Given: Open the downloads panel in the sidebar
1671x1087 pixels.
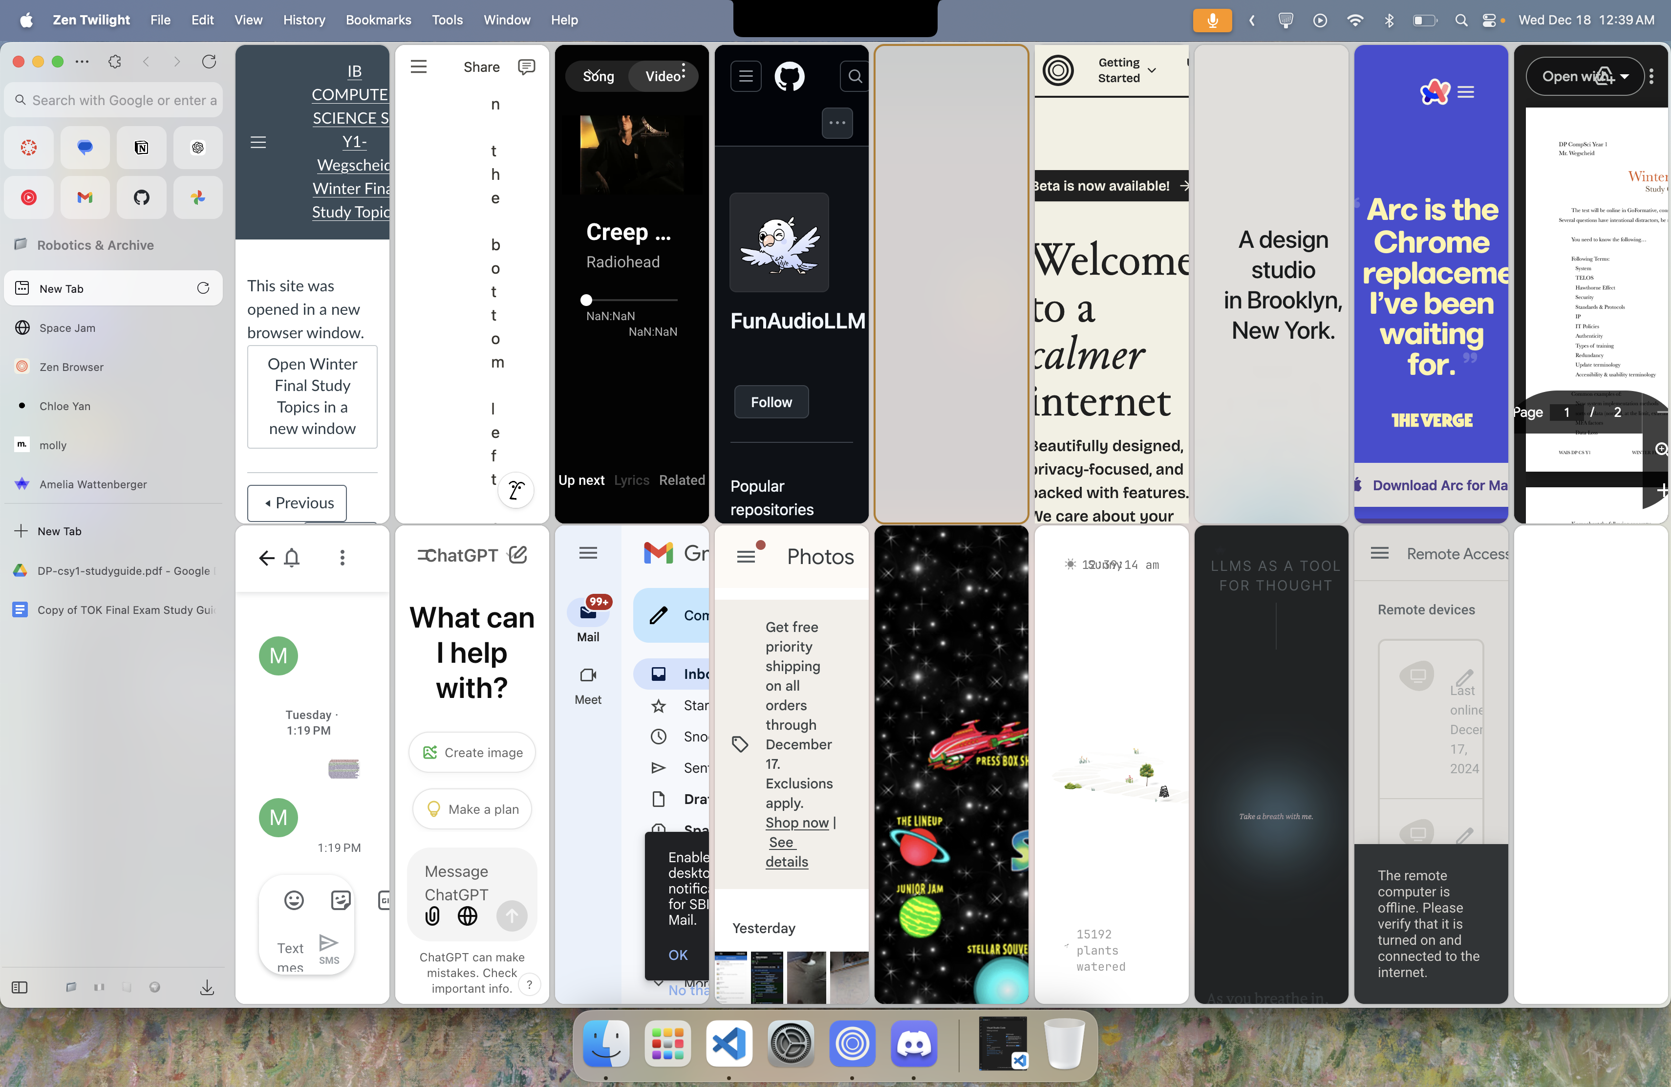Looking at the screenshot, I should point(206,987).
